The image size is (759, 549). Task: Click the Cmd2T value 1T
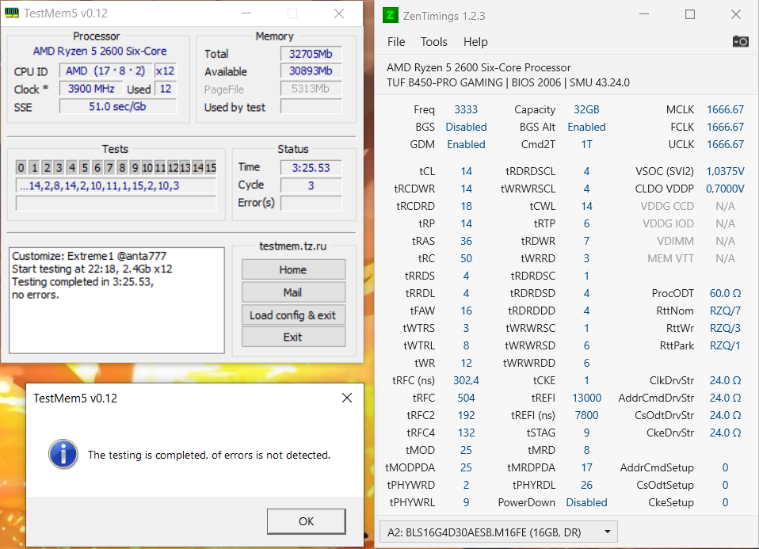[586, 144]
